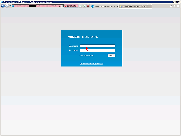Switch to the Microsoft Exchange mailbox tab
Viewport: 181px width, 136px height.
[133, 6]
